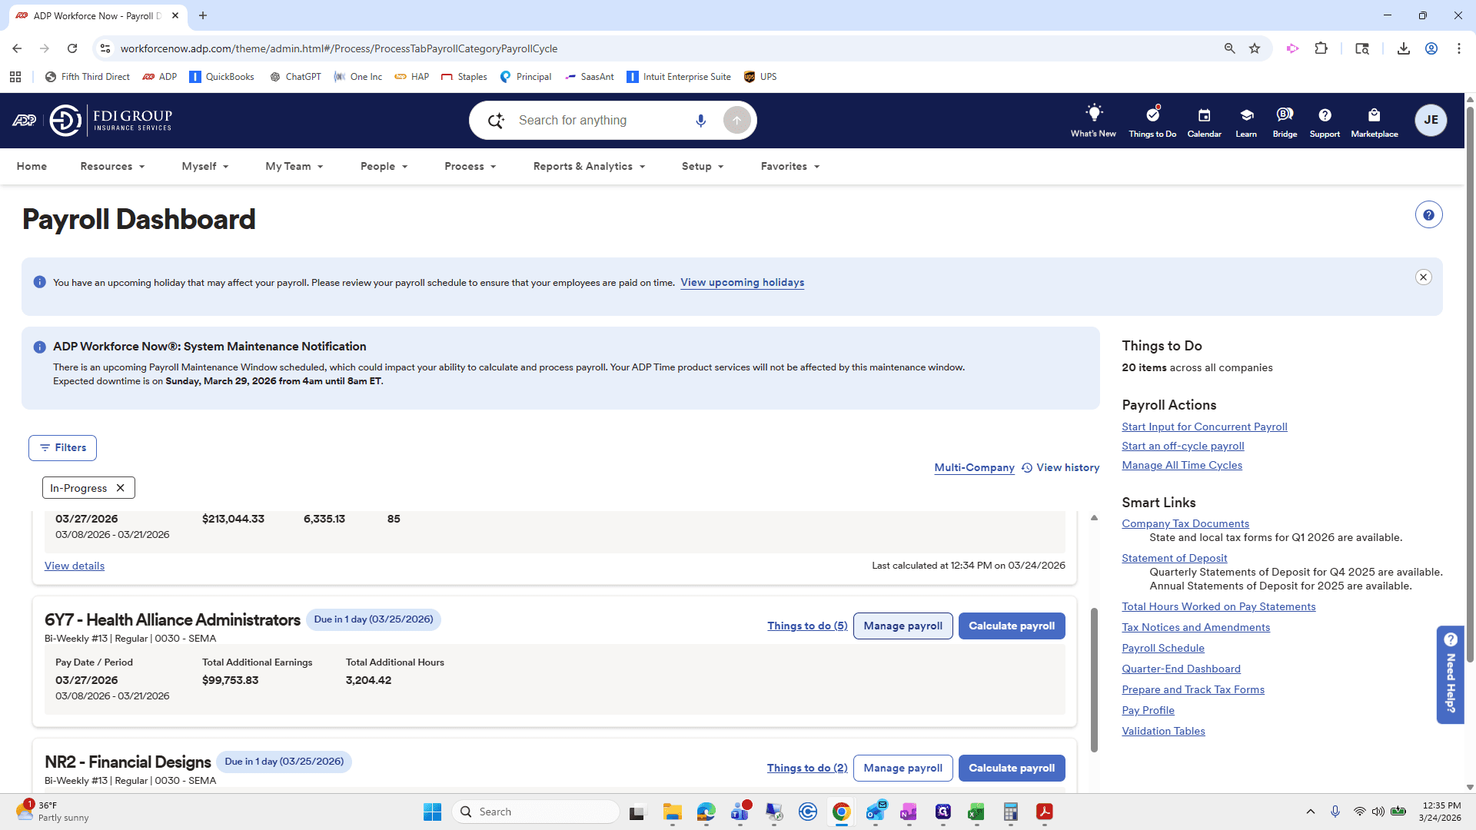The height and width of the screenshot is (830, 1476).
Task: Open File Explorer from the taskbar
Action: click(x=673, y=812)
